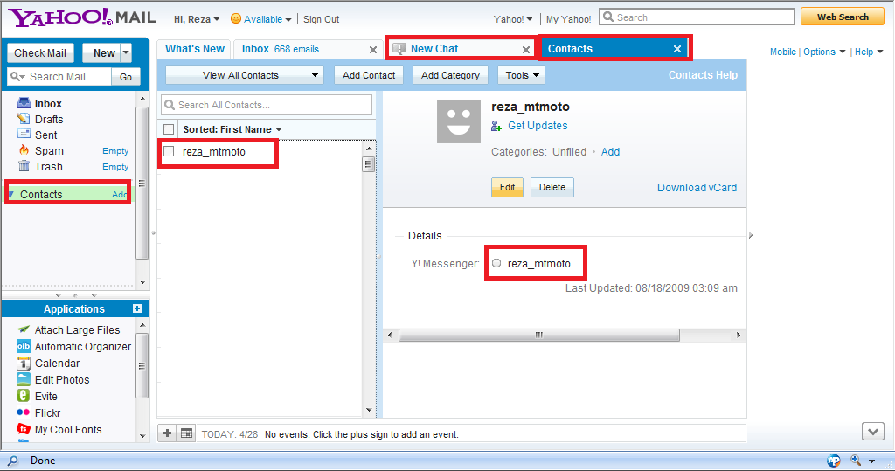The height and width of the screenshot is (471, 895).
Task: Click the Download vCard link
Action: click(x=697, y=187)
